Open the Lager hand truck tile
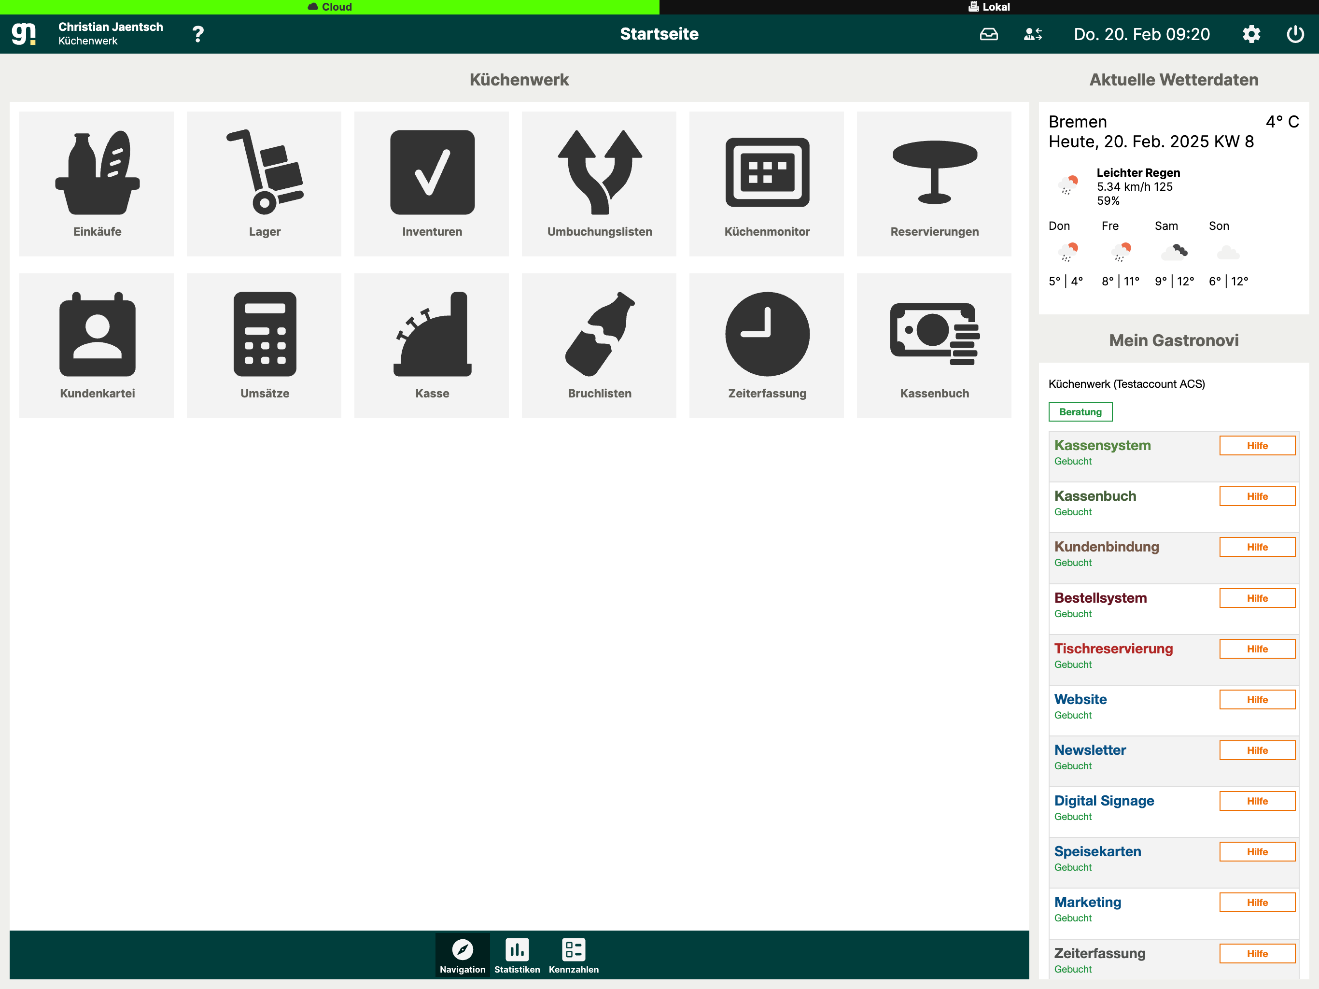The width and height of the screenshot is (1319, 989). pyautogui.click(x=264, y=184)
